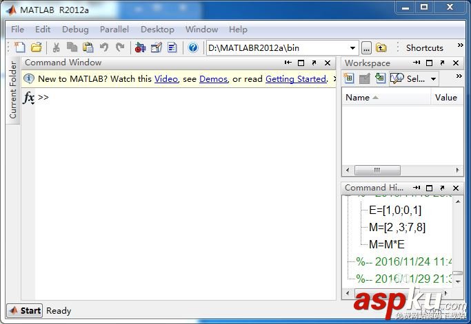Close the Command History panel
This screenshot has width=471, height=324.
pyautogui.click(x=456, y=188)
